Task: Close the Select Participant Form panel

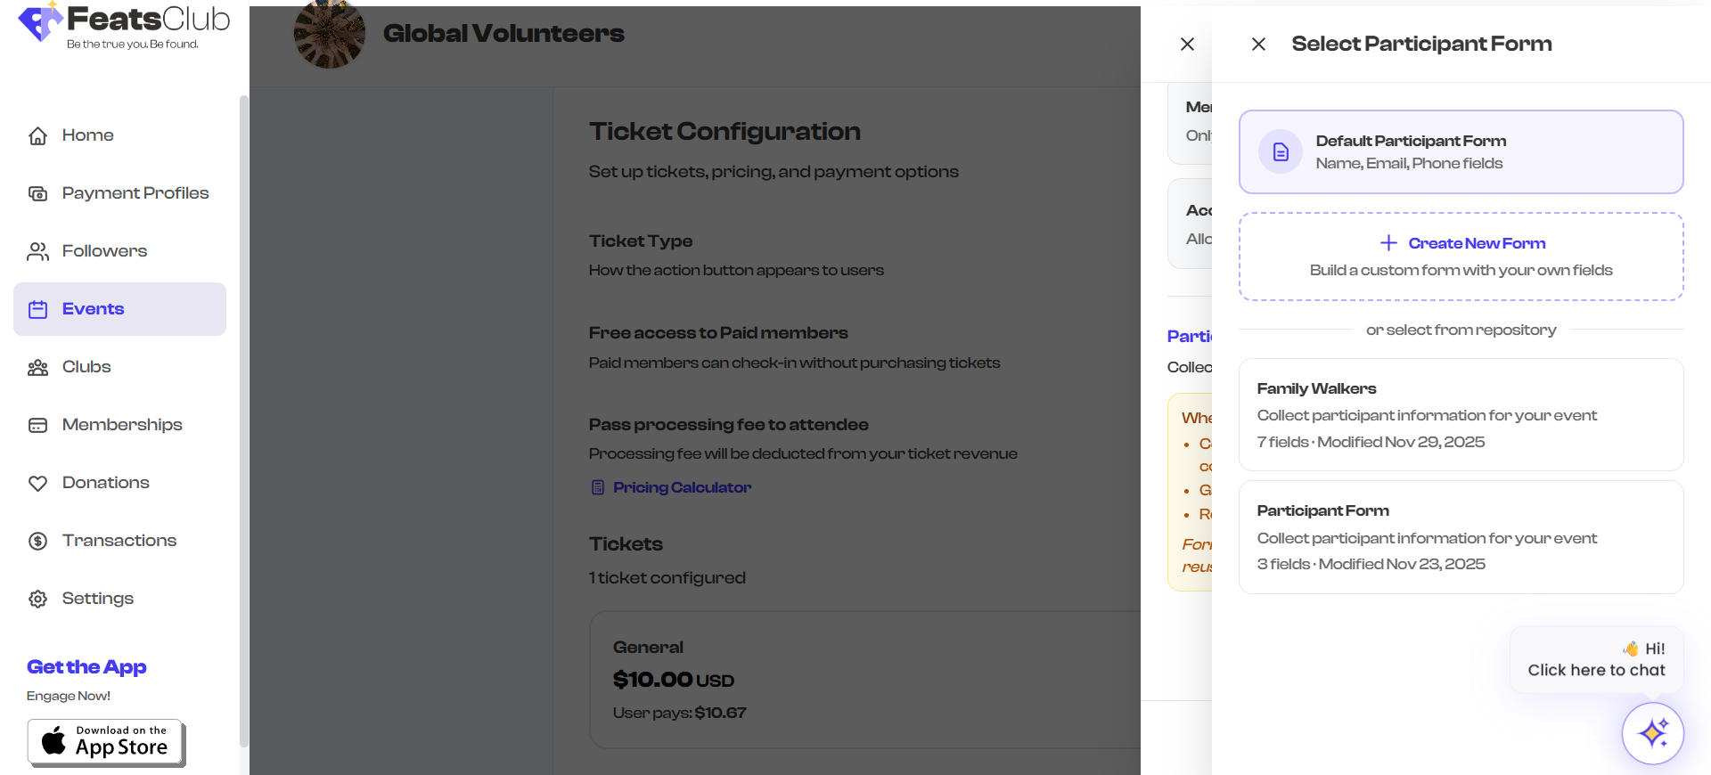Action: tap(1258, 44)
